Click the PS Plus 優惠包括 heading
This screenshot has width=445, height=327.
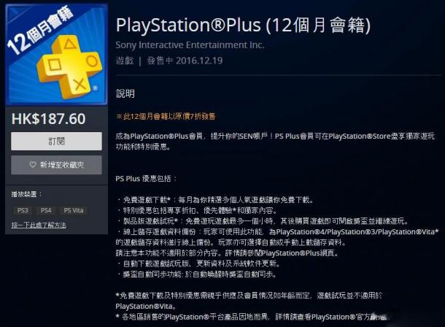(x=146, y=179)
